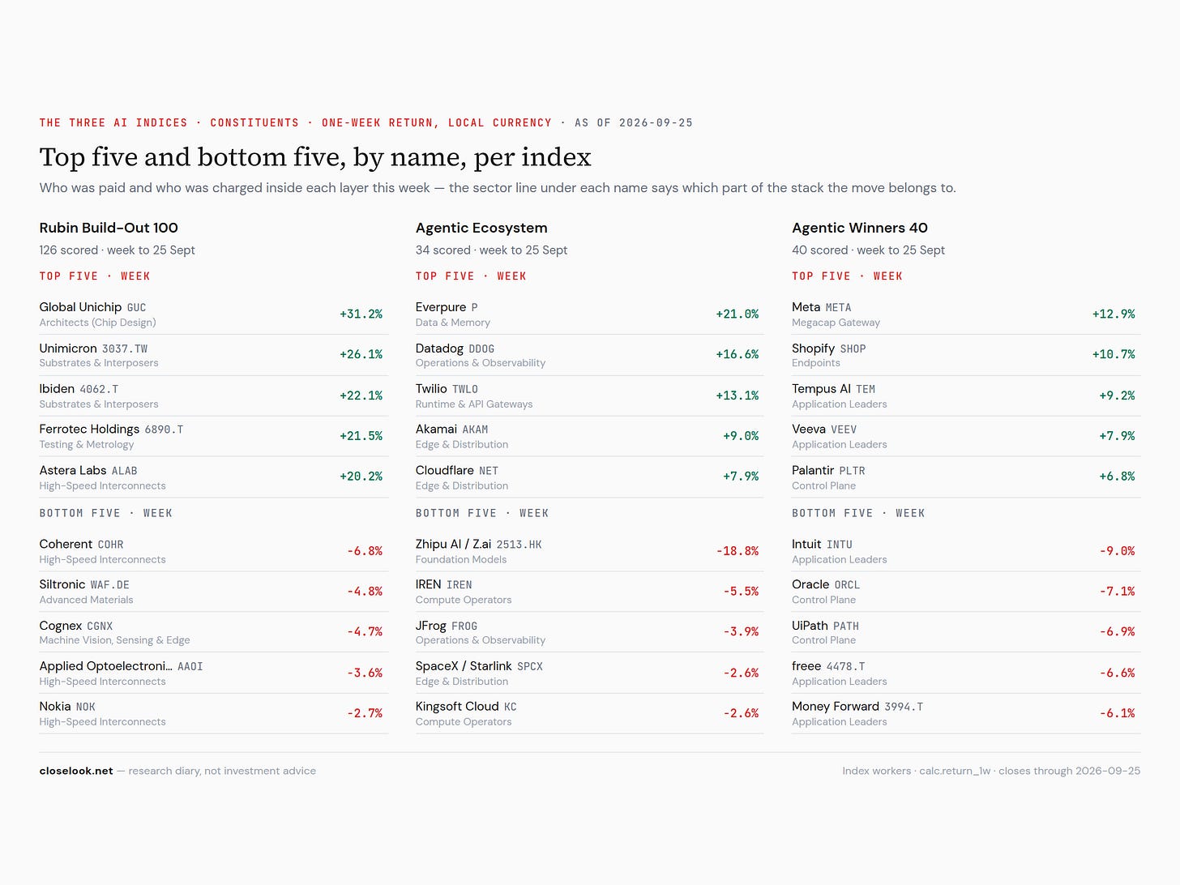Screen dimensions: 1180x885
Task: Select the "3037.TW" ticker symbol
Action: click(x=125, y=349)
